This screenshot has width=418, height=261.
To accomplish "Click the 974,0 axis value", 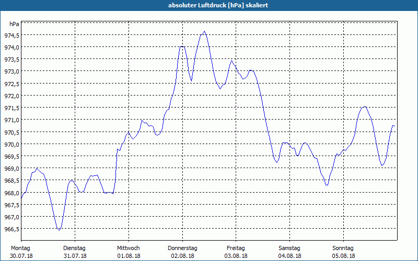I will [x=11, y=48].
